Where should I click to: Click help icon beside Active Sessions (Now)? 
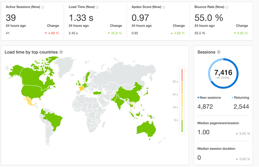[43, 7]
